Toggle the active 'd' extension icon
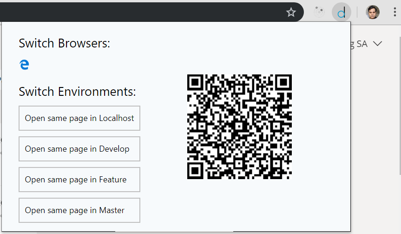The image size is (401, 234). point(342,12)
